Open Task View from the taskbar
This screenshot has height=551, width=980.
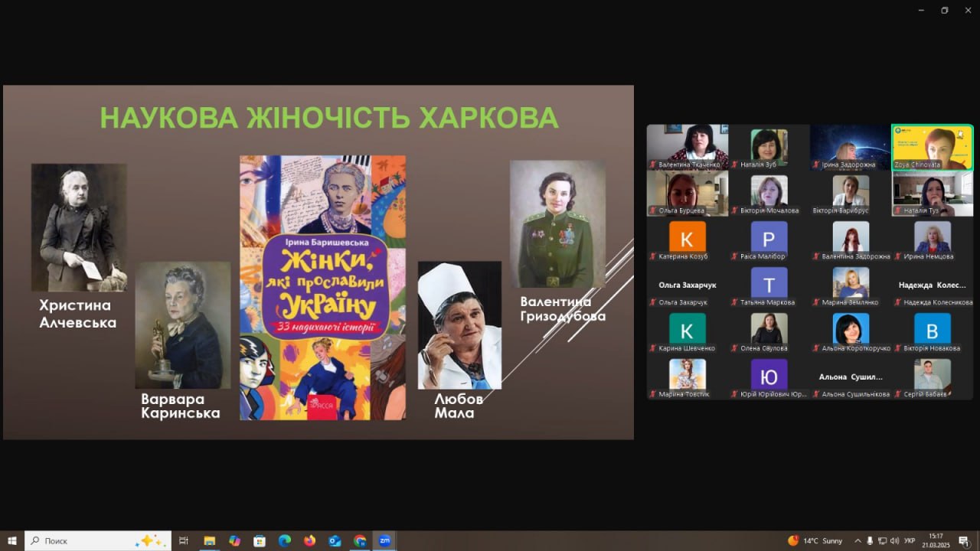click(x=184, y=540)
